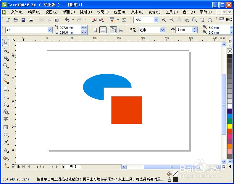
Task: Open the 帮助(H) menu
Action: [x=206, y=12]
